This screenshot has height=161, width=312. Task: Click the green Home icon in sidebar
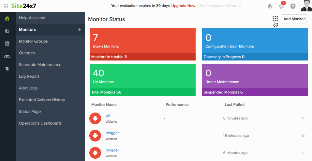pos(7,19)
